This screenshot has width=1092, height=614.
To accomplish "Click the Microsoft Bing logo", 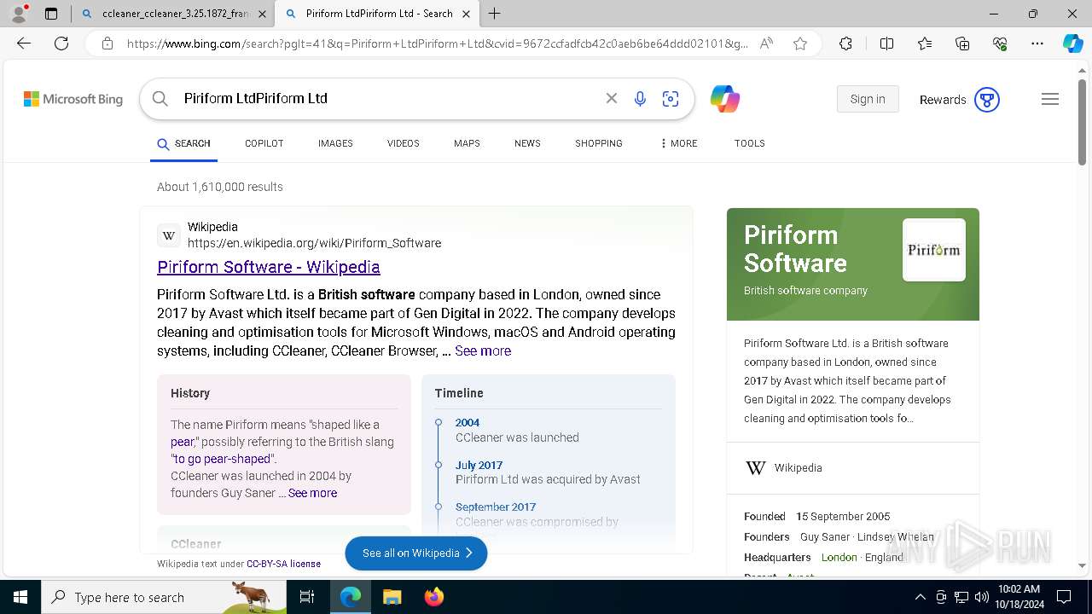I will coord(73,99).
